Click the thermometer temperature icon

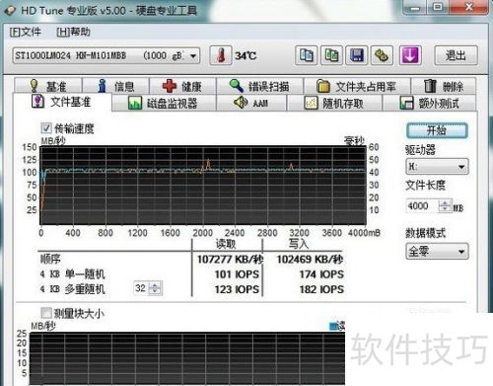point(221,55)
